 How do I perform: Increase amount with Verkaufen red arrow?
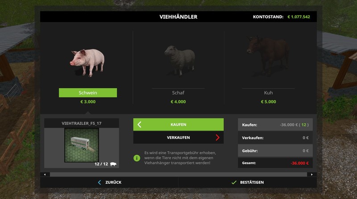coord(217,138)
